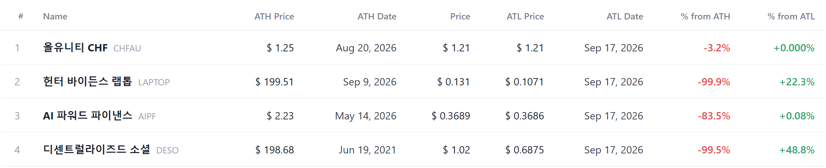Click the +48.8% from ATL value
Image resolution: width=826 pixels, height=168 pixels.
[797, 150]
